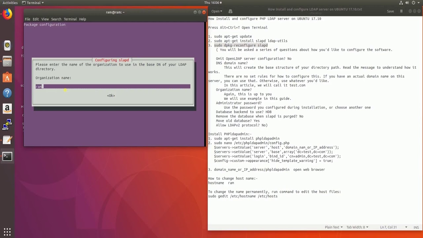Click the INS insert mode indicator
423x238 pixels.
(x=416, y=227)
